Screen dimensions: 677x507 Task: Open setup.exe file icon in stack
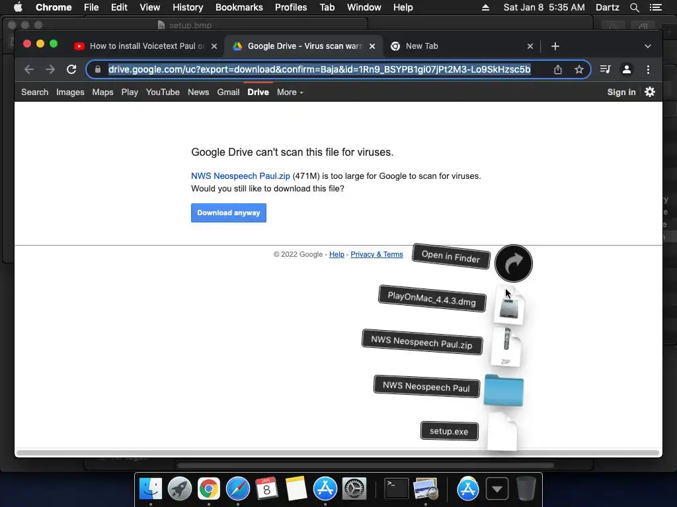502,432
